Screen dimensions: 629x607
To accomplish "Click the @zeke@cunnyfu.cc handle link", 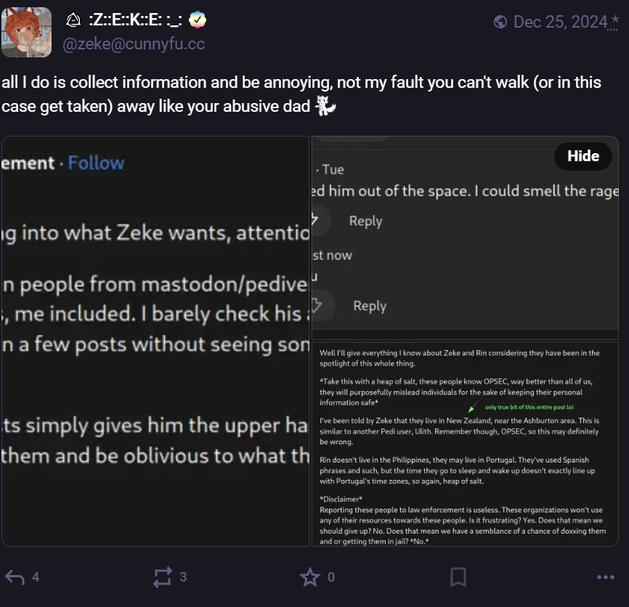I will pyautogui.click(x=134, y=44).
